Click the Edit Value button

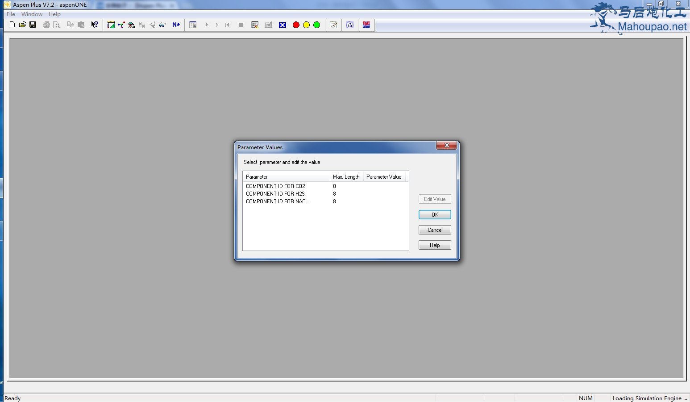click(435, 199)
